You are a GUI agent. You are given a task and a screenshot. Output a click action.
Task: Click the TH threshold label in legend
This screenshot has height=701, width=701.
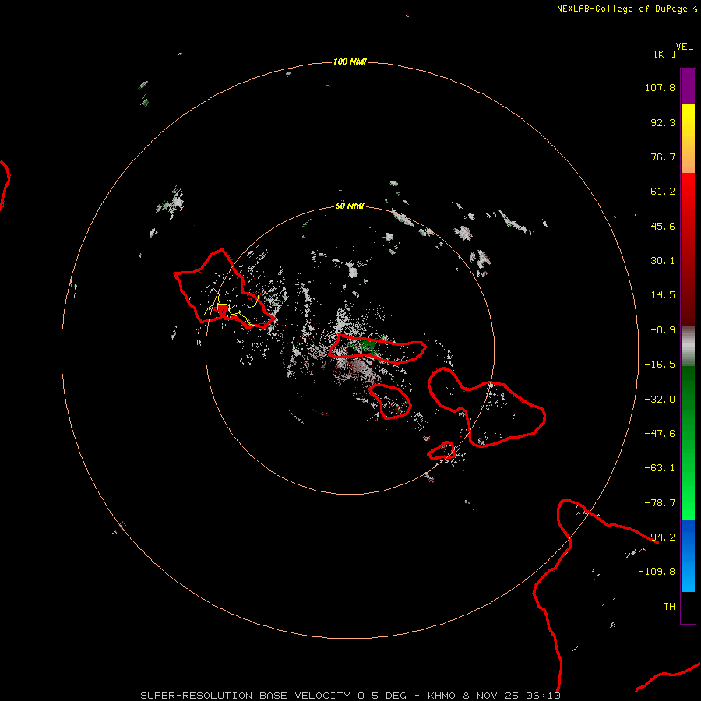click(669, 607)
